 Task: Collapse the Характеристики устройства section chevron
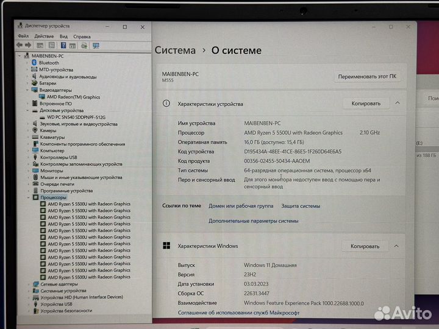point(398,104)
